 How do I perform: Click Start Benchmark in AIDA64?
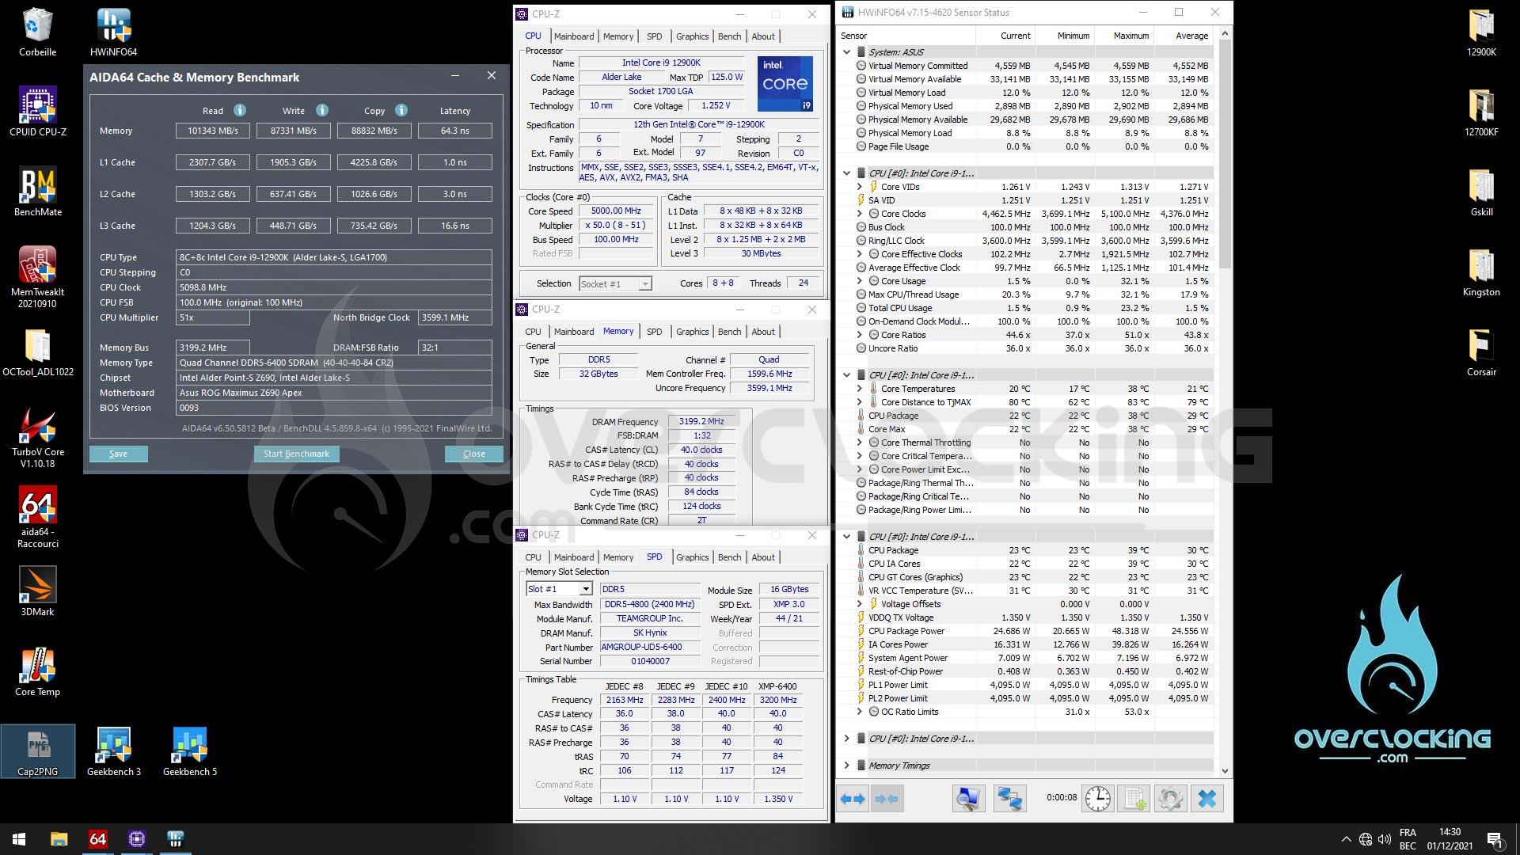tap(296, 454)
